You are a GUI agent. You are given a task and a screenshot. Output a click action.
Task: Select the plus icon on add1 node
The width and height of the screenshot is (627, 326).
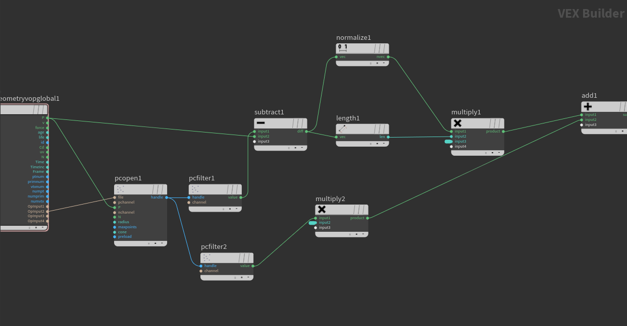(x=588, y=106)
